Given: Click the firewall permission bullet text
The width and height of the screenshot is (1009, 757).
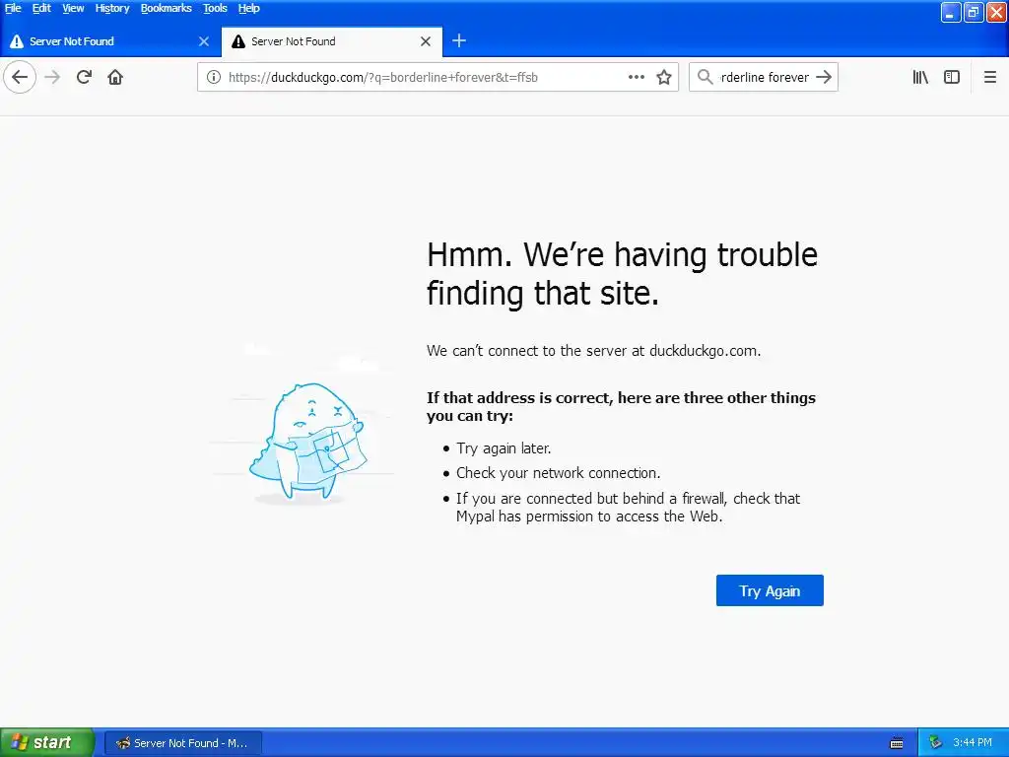Looking at the screenshot, I should (628, 508).
